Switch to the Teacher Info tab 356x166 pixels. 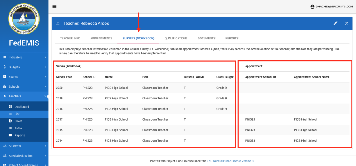click(x=70, y=38)
